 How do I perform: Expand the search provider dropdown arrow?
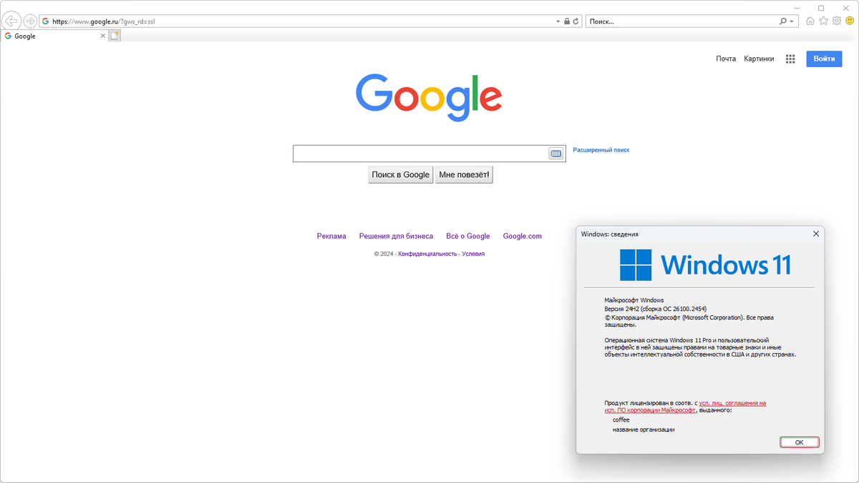[792, 21]
